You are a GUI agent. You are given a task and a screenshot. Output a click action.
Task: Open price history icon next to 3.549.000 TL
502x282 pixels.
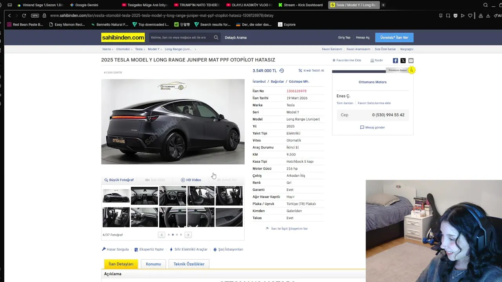[x=282, y=71]
